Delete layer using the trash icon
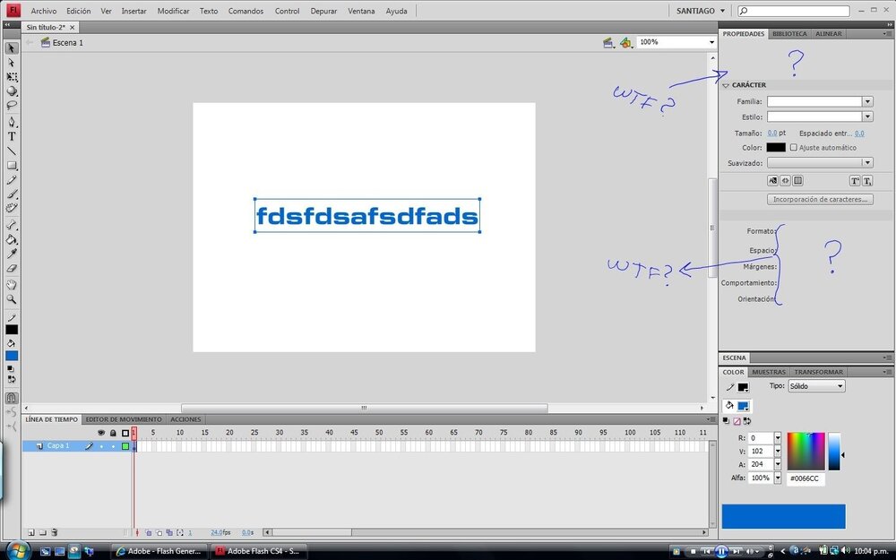The width and height of the screenshot is (896, 560). tap(54, 532)
